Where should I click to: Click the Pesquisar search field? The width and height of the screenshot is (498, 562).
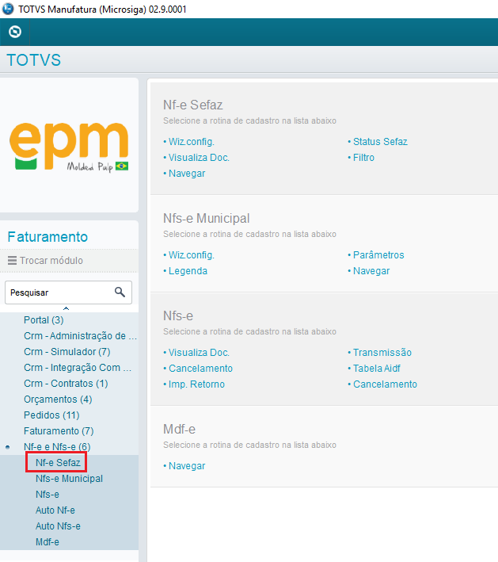pos(68,292)
